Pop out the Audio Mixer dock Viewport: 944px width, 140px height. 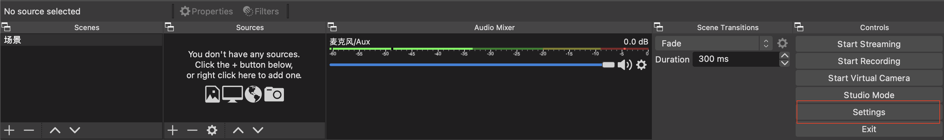tap(332, 27)
